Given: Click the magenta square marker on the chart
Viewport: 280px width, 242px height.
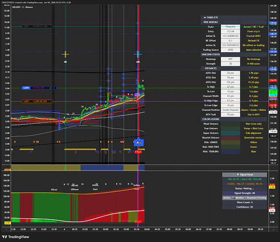Looking at the screenshot, I should click(x=137, y=95).
